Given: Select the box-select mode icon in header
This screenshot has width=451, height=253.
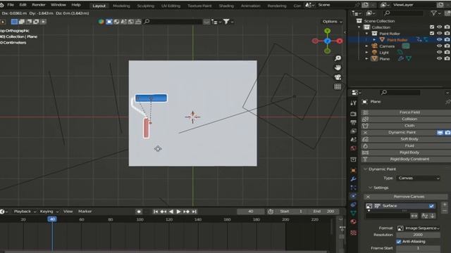Looking at the screenshot, I should 14,22.
